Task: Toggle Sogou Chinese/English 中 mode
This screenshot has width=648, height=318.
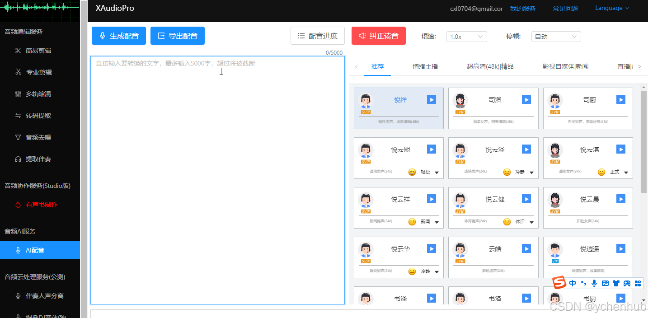Action: tap(573, 283)
